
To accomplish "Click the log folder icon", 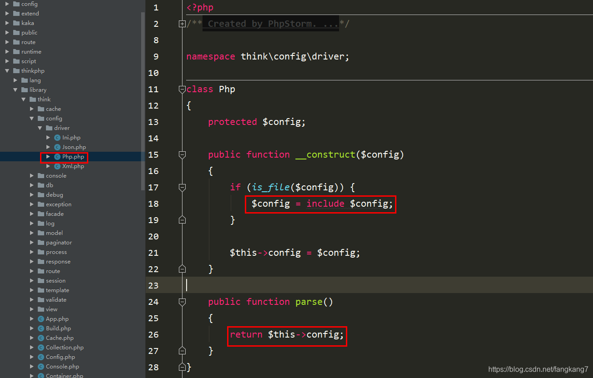I will [x=41, y=224].
